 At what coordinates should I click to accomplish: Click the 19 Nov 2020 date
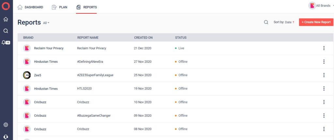point(143,88)
